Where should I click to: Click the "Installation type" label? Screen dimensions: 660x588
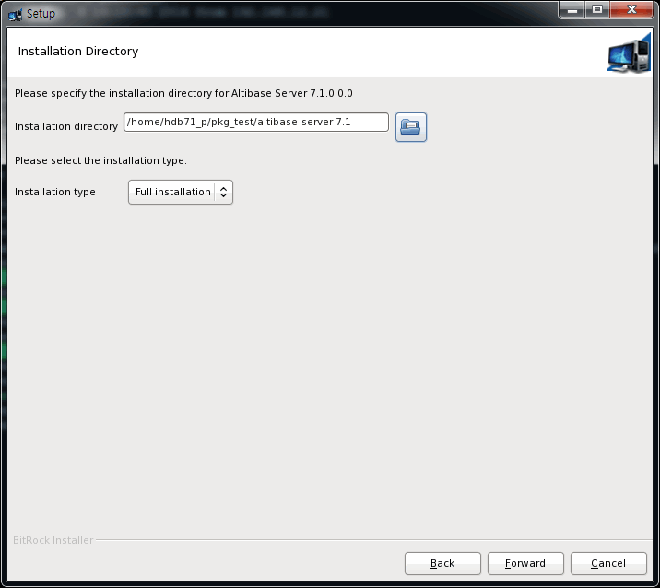point(55,192)
